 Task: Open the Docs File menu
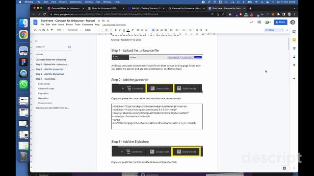(x=42, y=24)
